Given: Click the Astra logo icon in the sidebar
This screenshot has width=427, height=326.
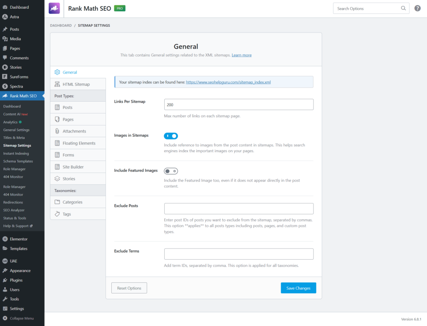Looking at the screenshot, I should click(x=5, y=17).
